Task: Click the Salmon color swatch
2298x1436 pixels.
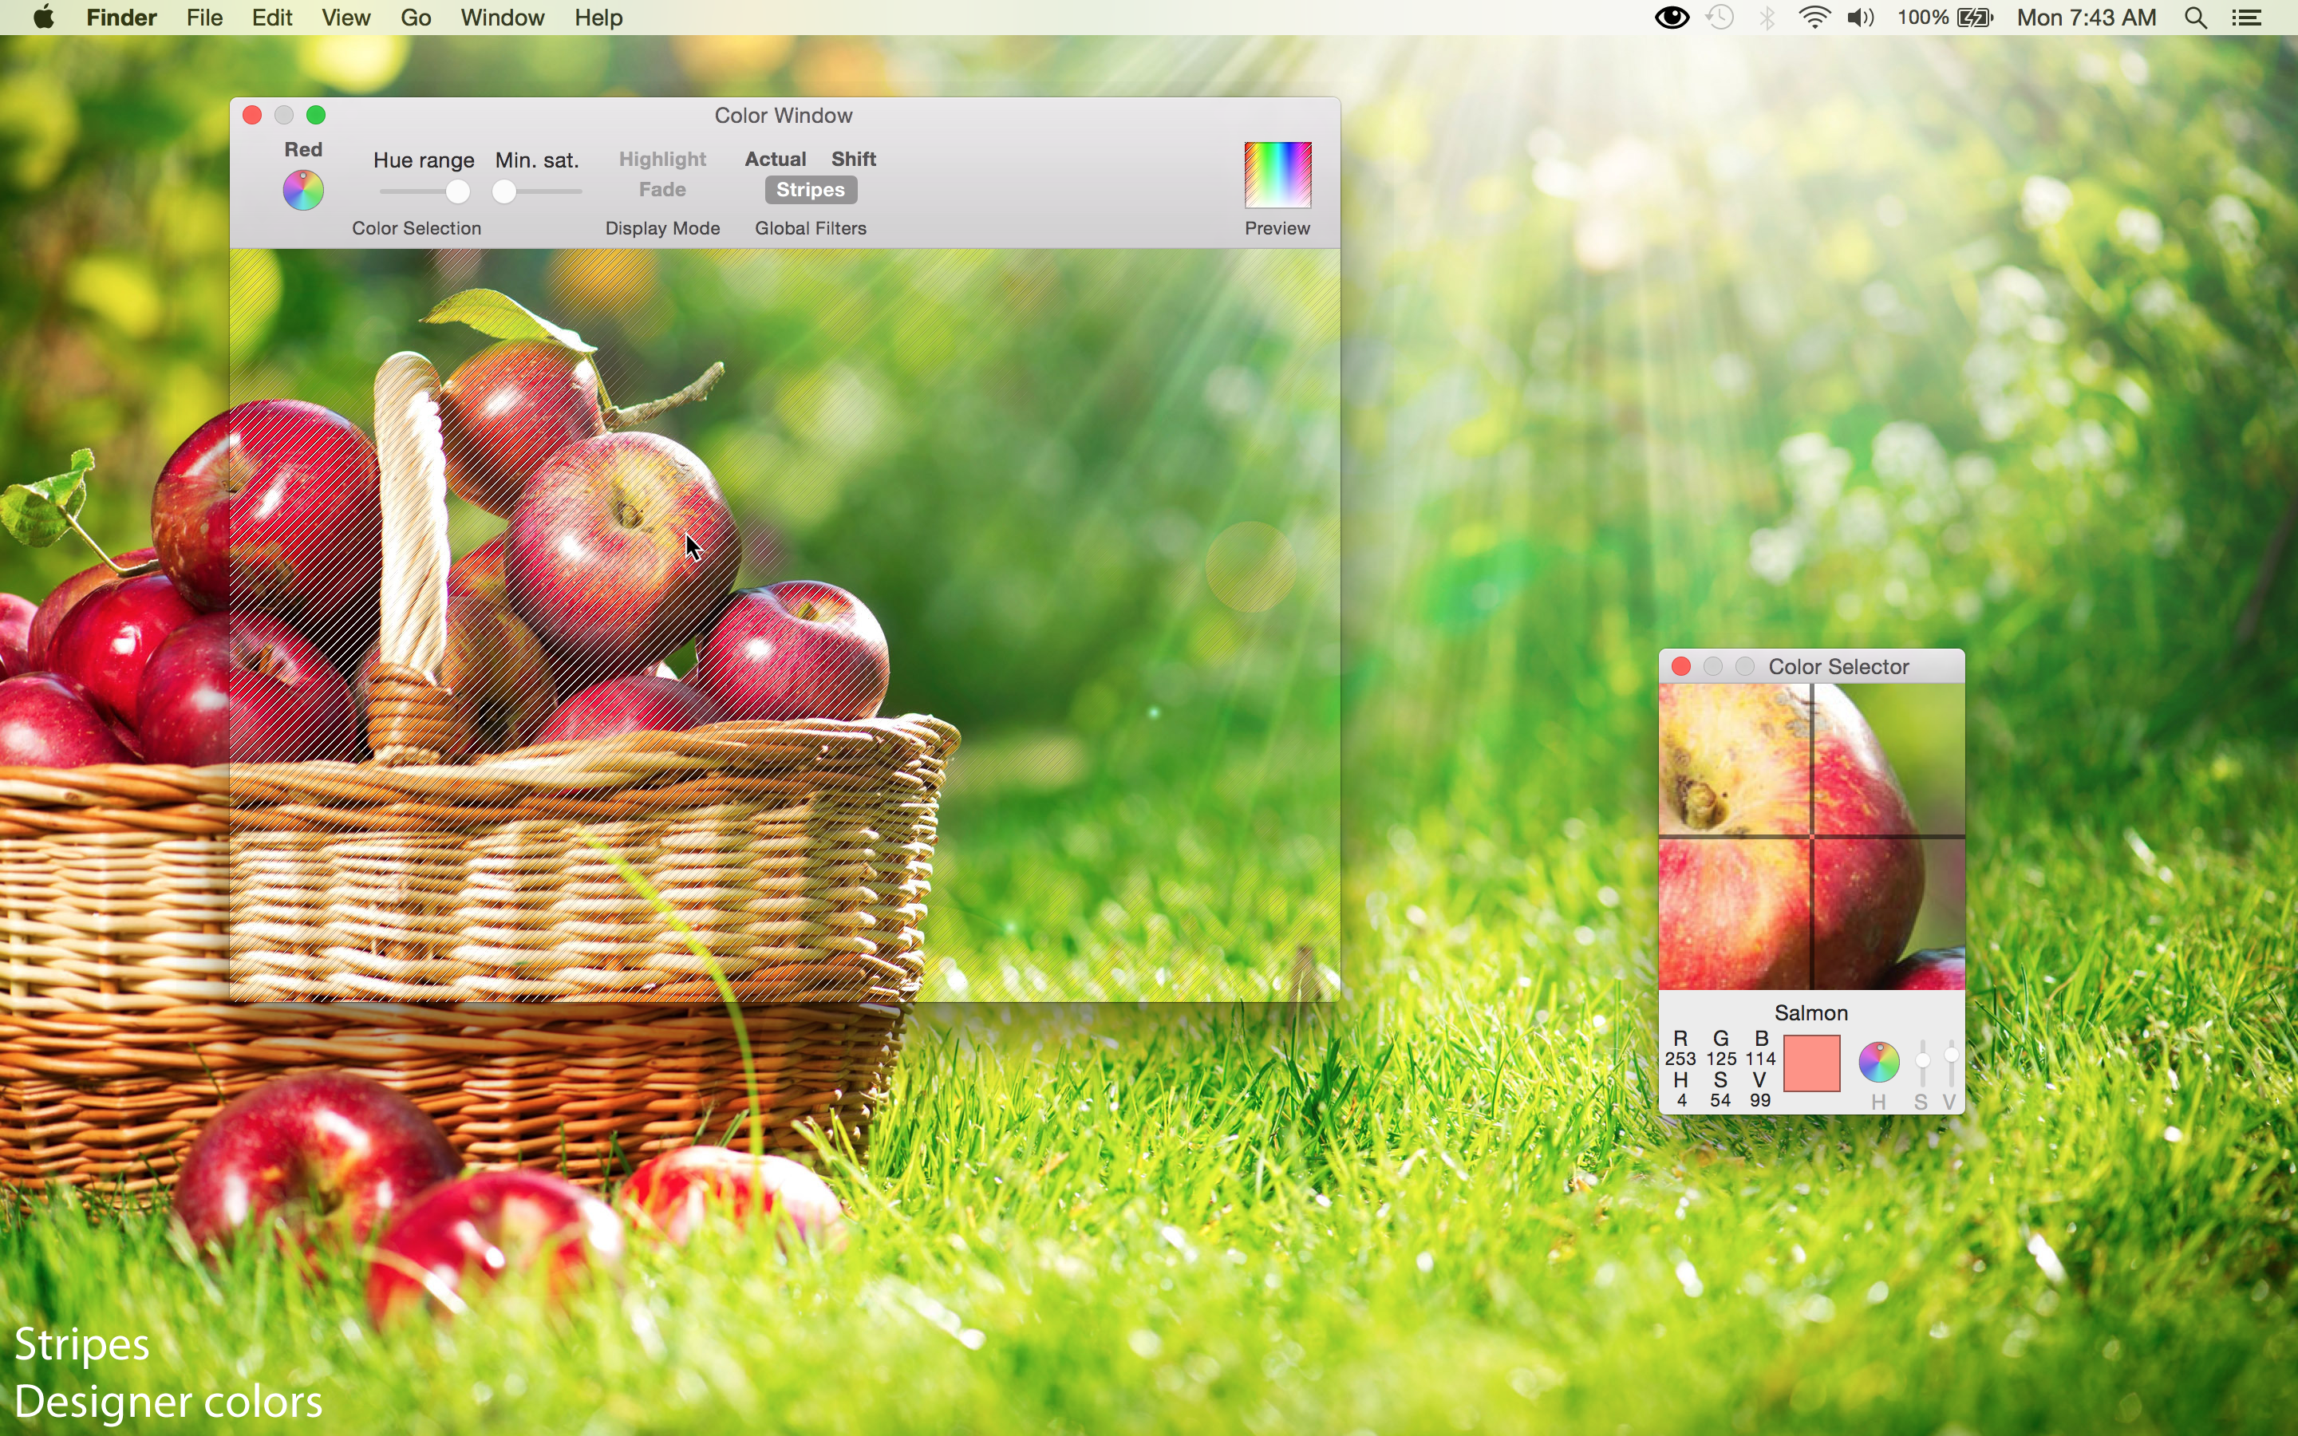Action: 1810,1063
